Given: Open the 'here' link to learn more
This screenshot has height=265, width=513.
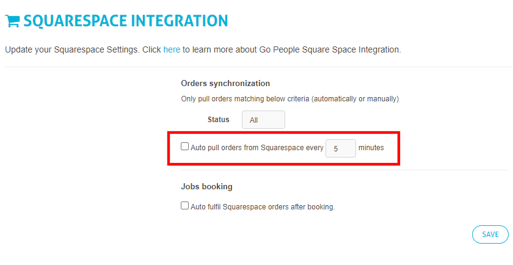Looking at the screenshot, I should click(172, 49).
